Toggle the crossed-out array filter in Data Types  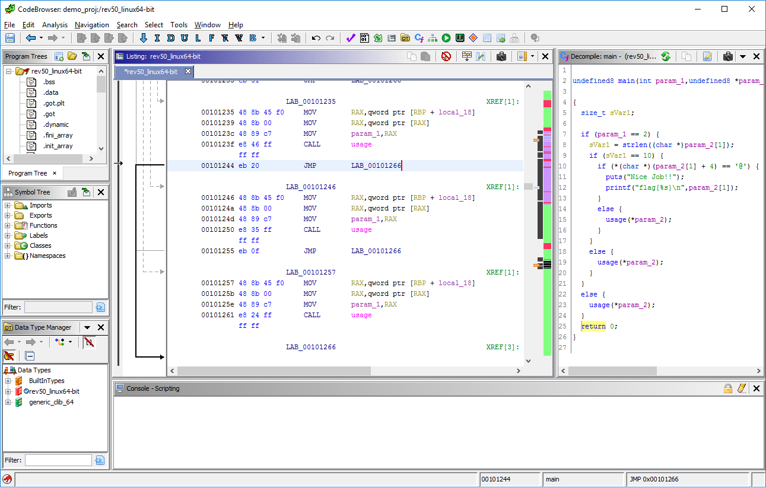click(89, 342)
